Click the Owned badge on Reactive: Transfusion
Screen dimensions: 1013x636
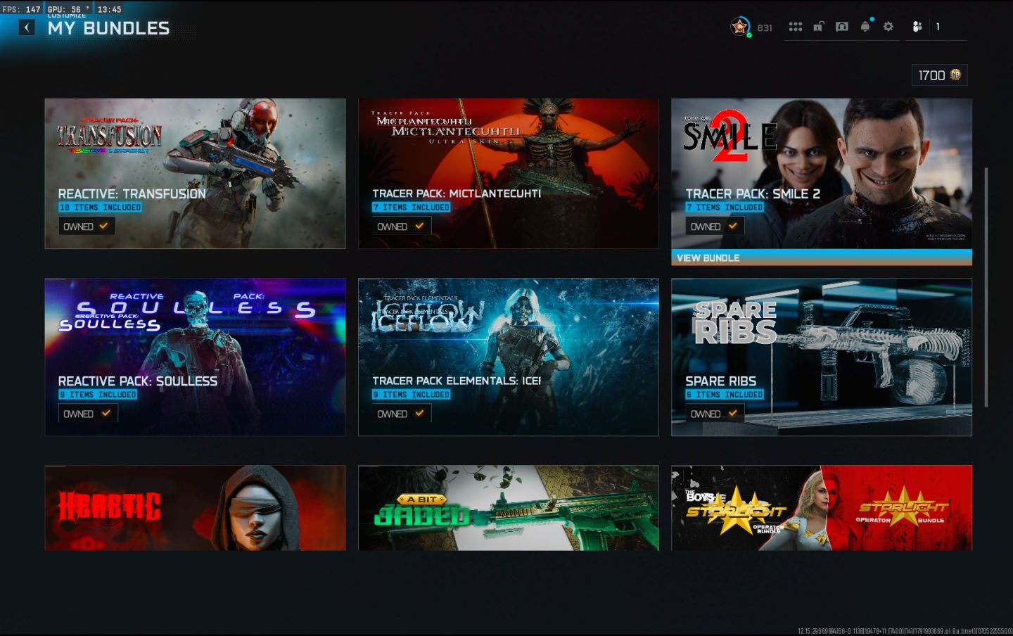point(87,227)
